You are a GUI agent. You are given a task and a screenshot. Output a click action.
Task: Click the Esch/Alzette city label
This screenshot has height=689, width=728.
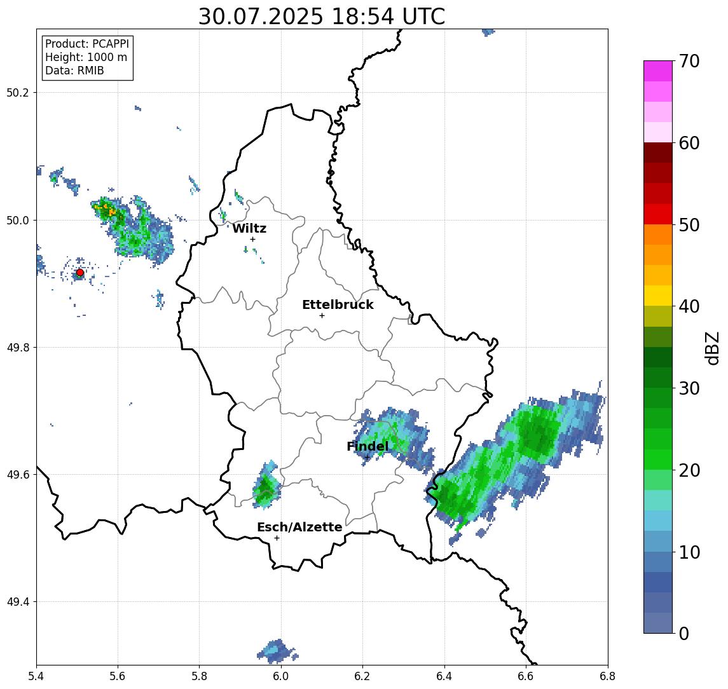pyautogui.click(x=299, y=527)
